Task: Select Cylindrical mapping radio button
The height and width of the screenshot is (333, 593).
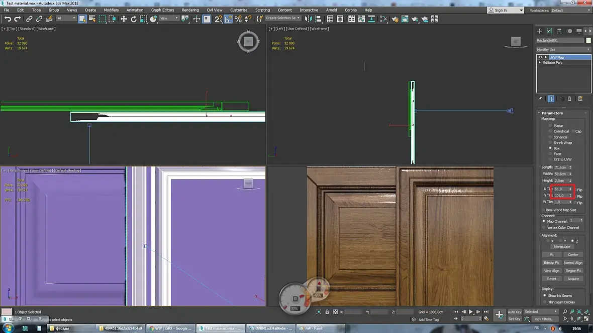Action: coord(551,131)
